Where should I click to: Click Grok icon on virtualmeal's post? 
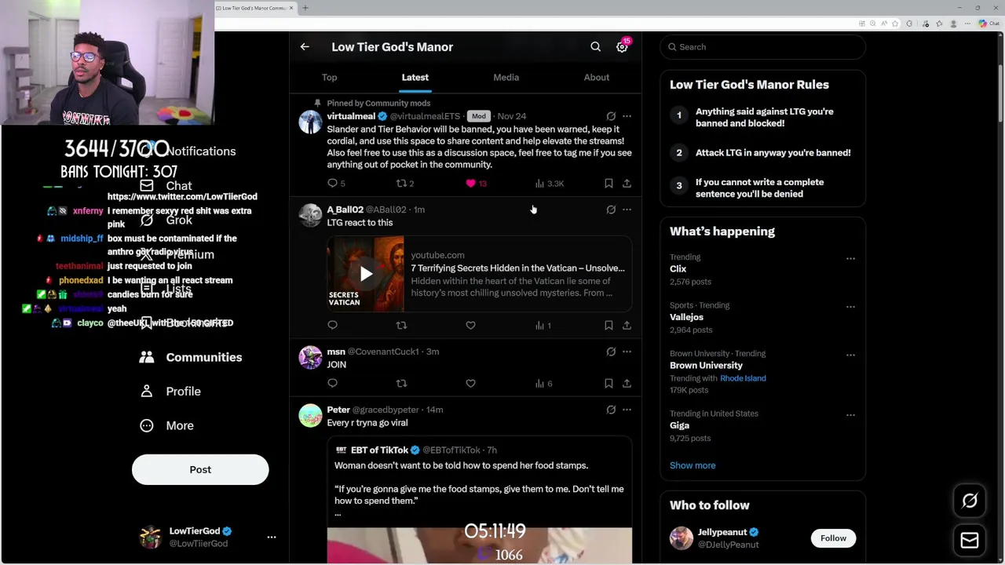point(611,116)
